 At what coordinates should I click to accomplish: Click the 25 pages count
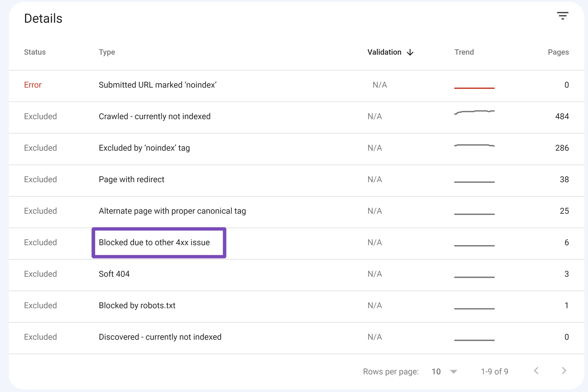click(564, 211)
